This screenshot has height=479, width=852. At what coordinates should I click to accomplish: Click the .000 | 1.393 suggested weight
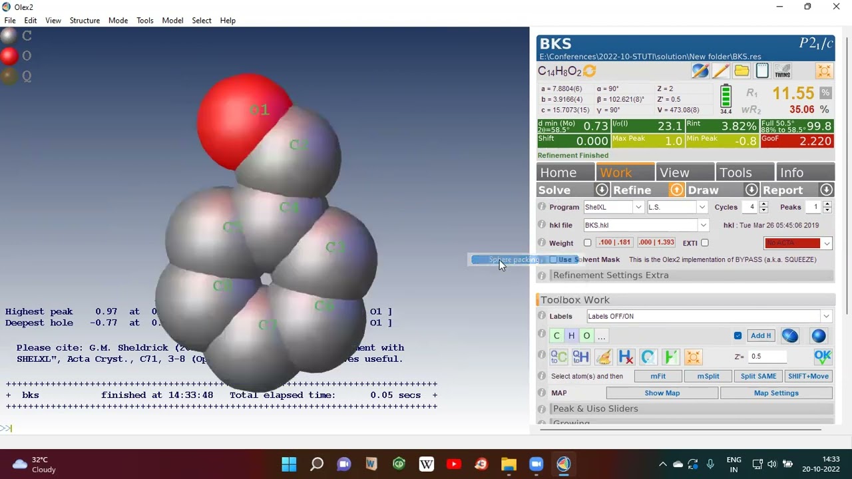click(656, 243)
